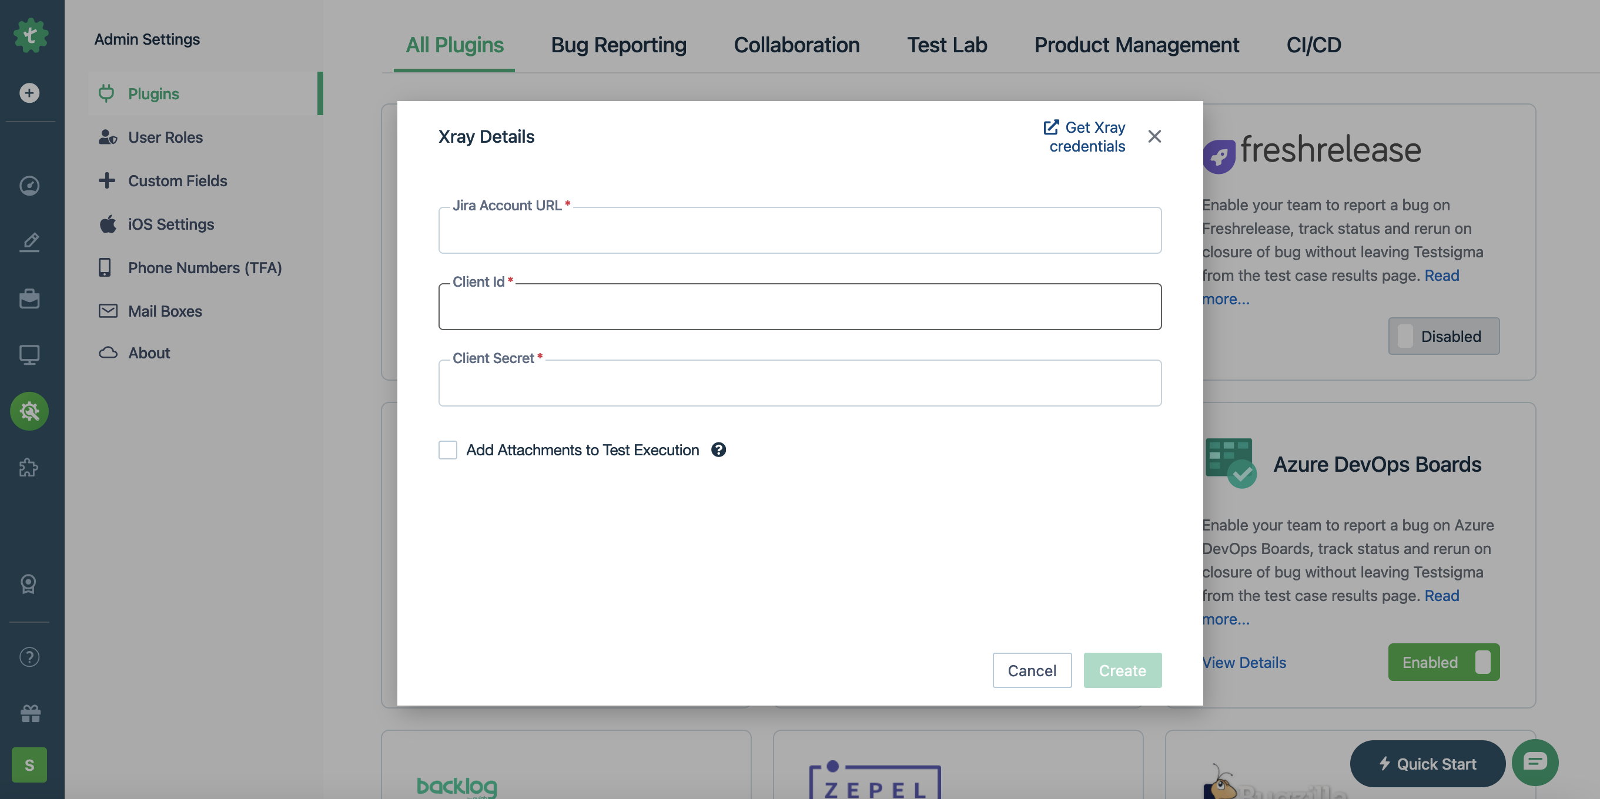Click the plus create icon in sidebar

(29, 93)
